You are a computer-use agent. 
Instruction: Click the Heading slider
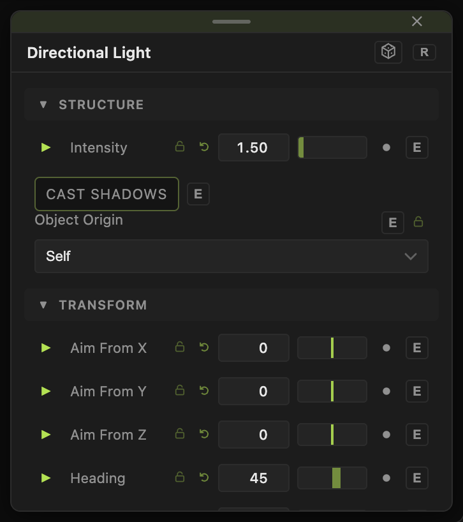tap(332, 478)
